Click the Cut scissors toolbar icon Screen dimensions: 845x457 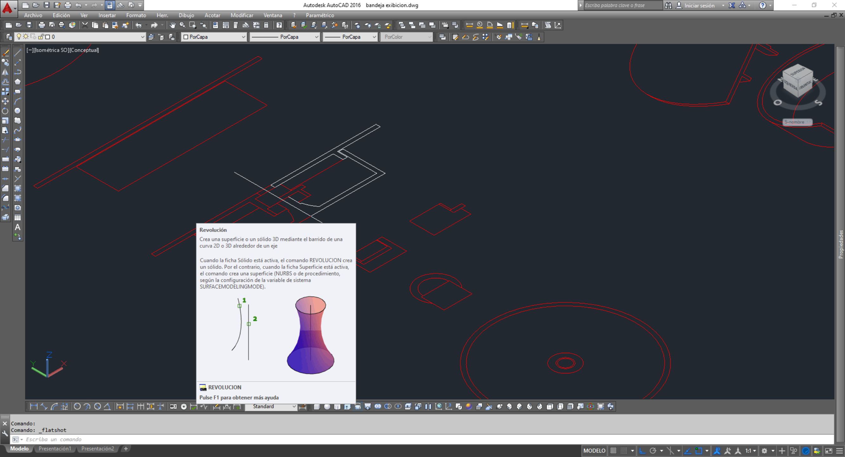coord(85,25)
